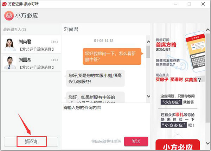Image resolution: width=211 pixels, height=151 pixels.
Task: Close the 方正证券-泉水叮咚 window
Action: (x=203, y=4)
